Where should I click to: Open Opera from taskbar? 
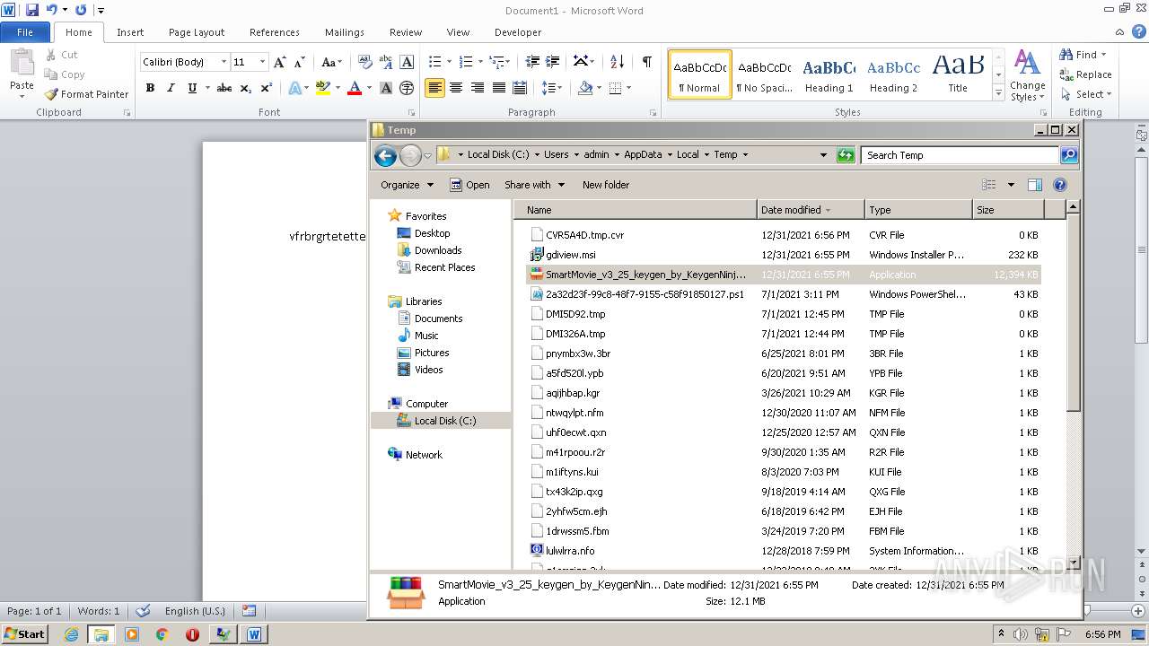click(x=192, y=634)
